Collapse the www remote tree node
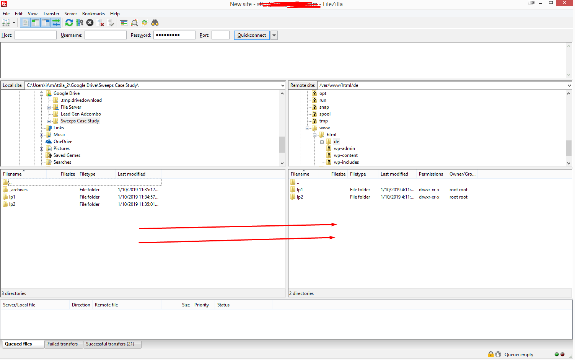The width and height of the screenshot is (575, 360). point(307,128)
